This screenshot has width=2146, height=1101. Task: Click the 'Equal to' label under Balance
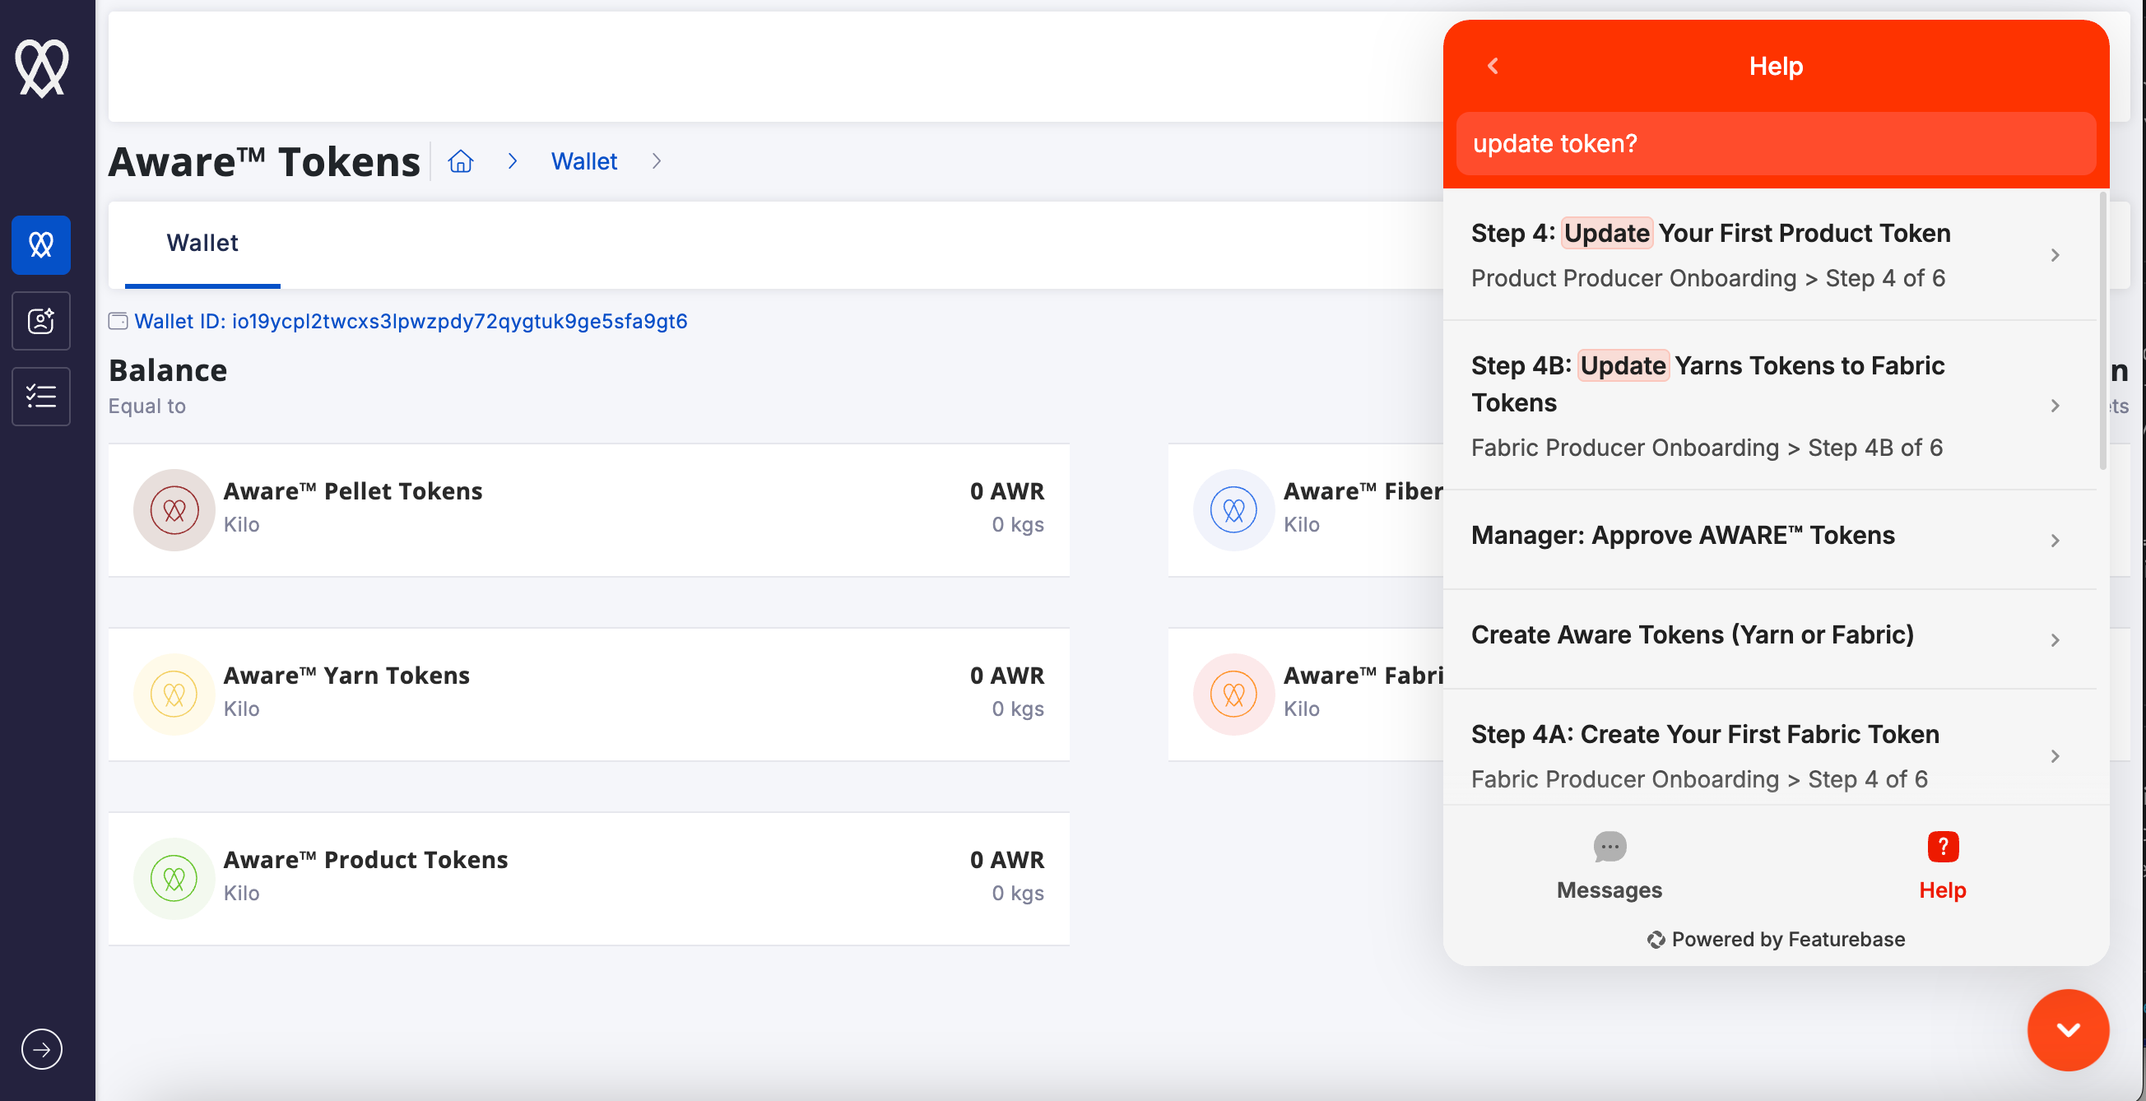[146, 406]
